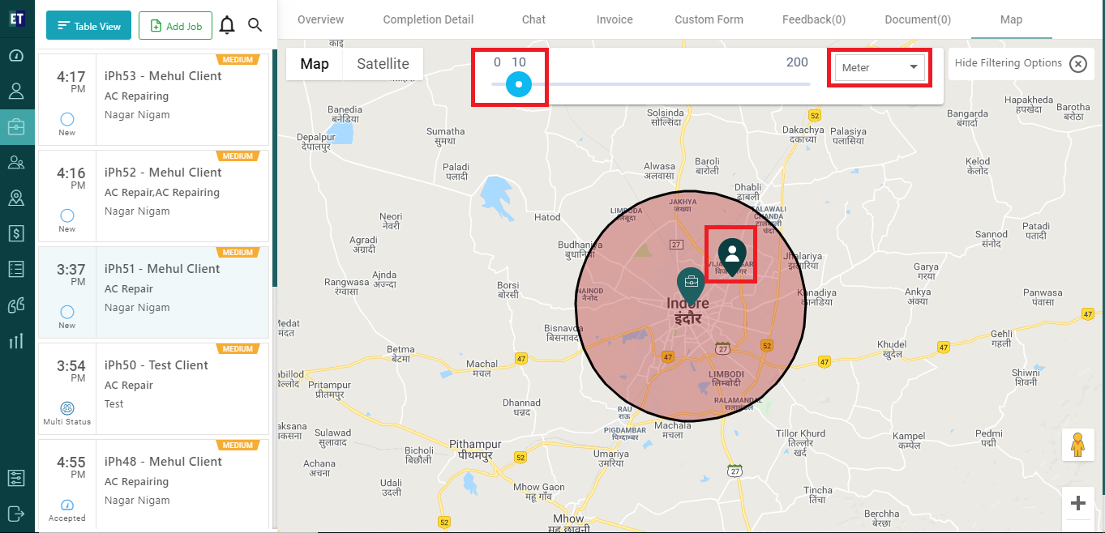Click the logout icon in sidebar

click(16, 513)
